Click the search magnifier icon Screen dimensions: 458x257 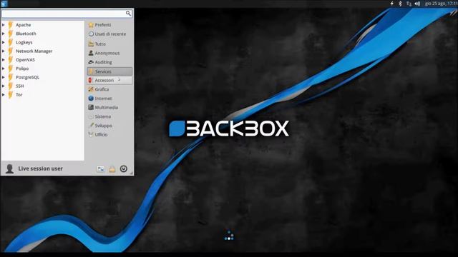coord(128,14)
